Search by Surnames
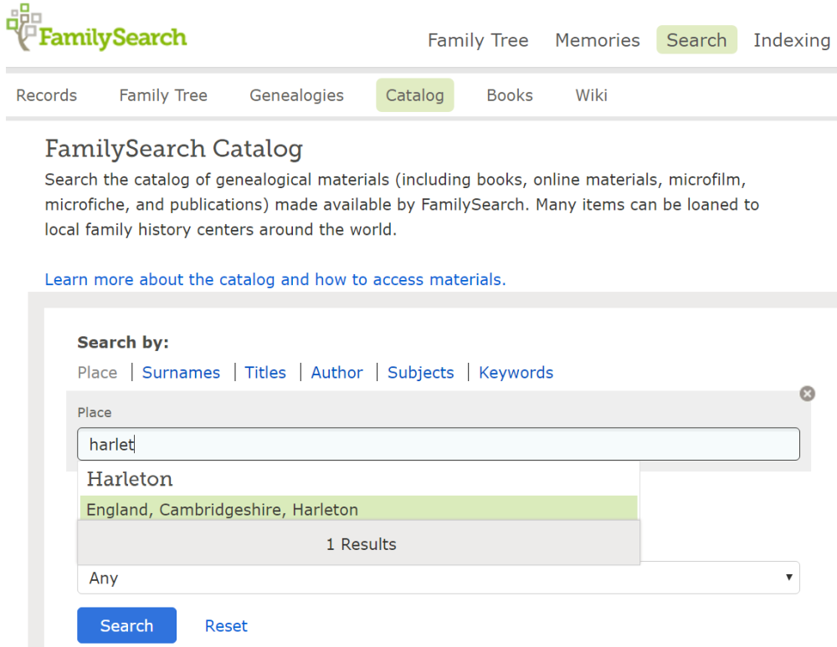Viewport: 837px width, 647px height. tap(181, 373)
